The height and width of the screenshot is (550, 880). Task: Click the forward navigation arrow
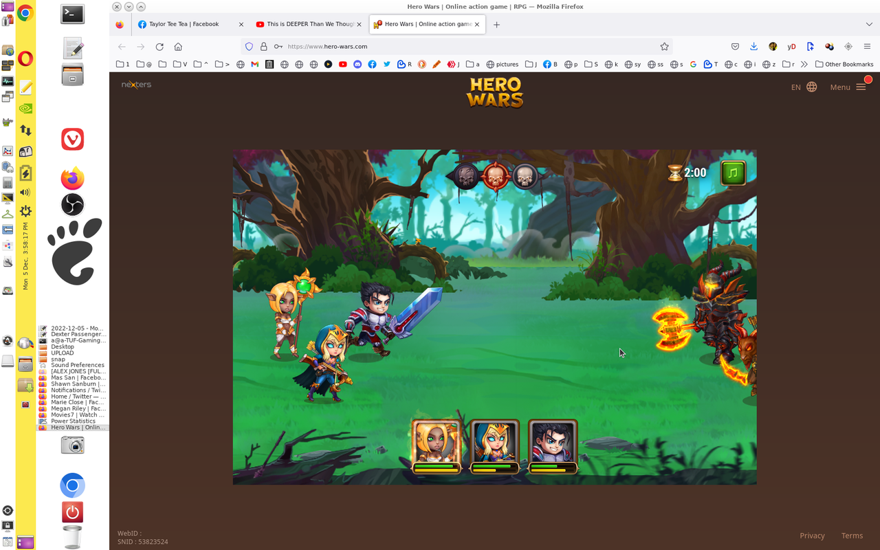(x=140, y=47)
